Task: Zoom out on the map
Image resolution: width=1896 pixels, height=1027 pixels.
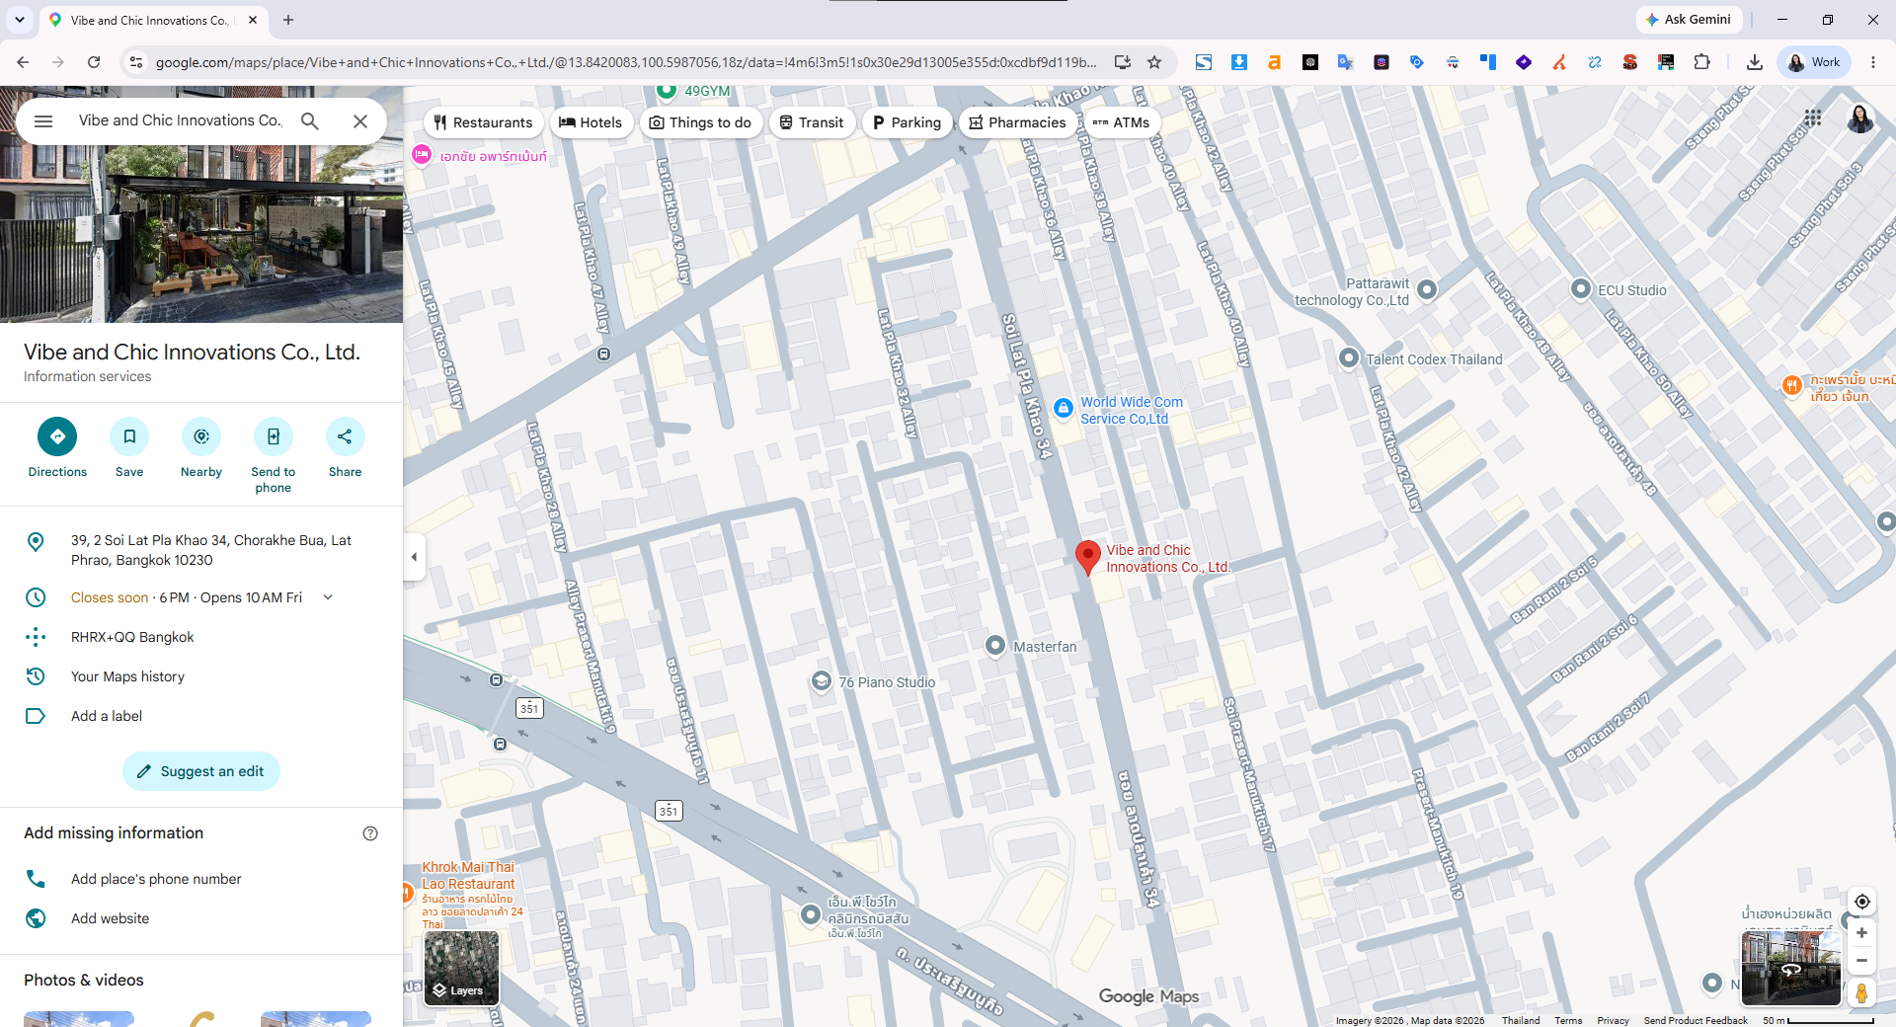Action: click(1861, 960)
